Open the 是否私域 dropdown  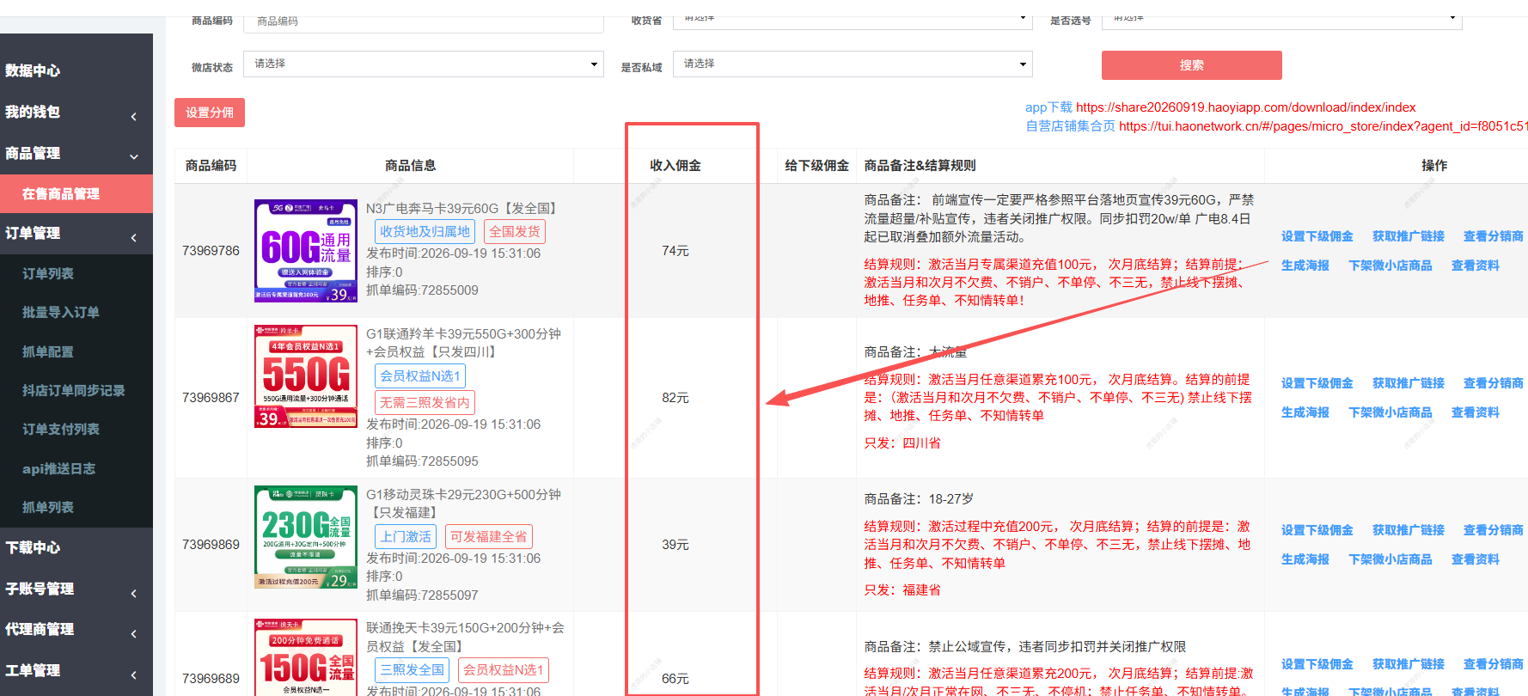(x=853, y=64)
